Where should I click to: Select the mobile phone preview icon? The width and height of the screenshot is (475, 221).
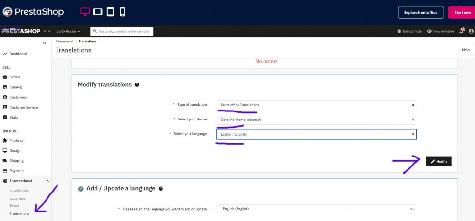(123, 12)
